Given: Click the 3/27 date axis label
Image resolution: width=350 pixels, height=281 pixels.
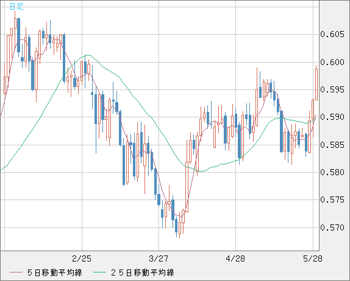Looking at the screenshot, I should pos(159,258).
